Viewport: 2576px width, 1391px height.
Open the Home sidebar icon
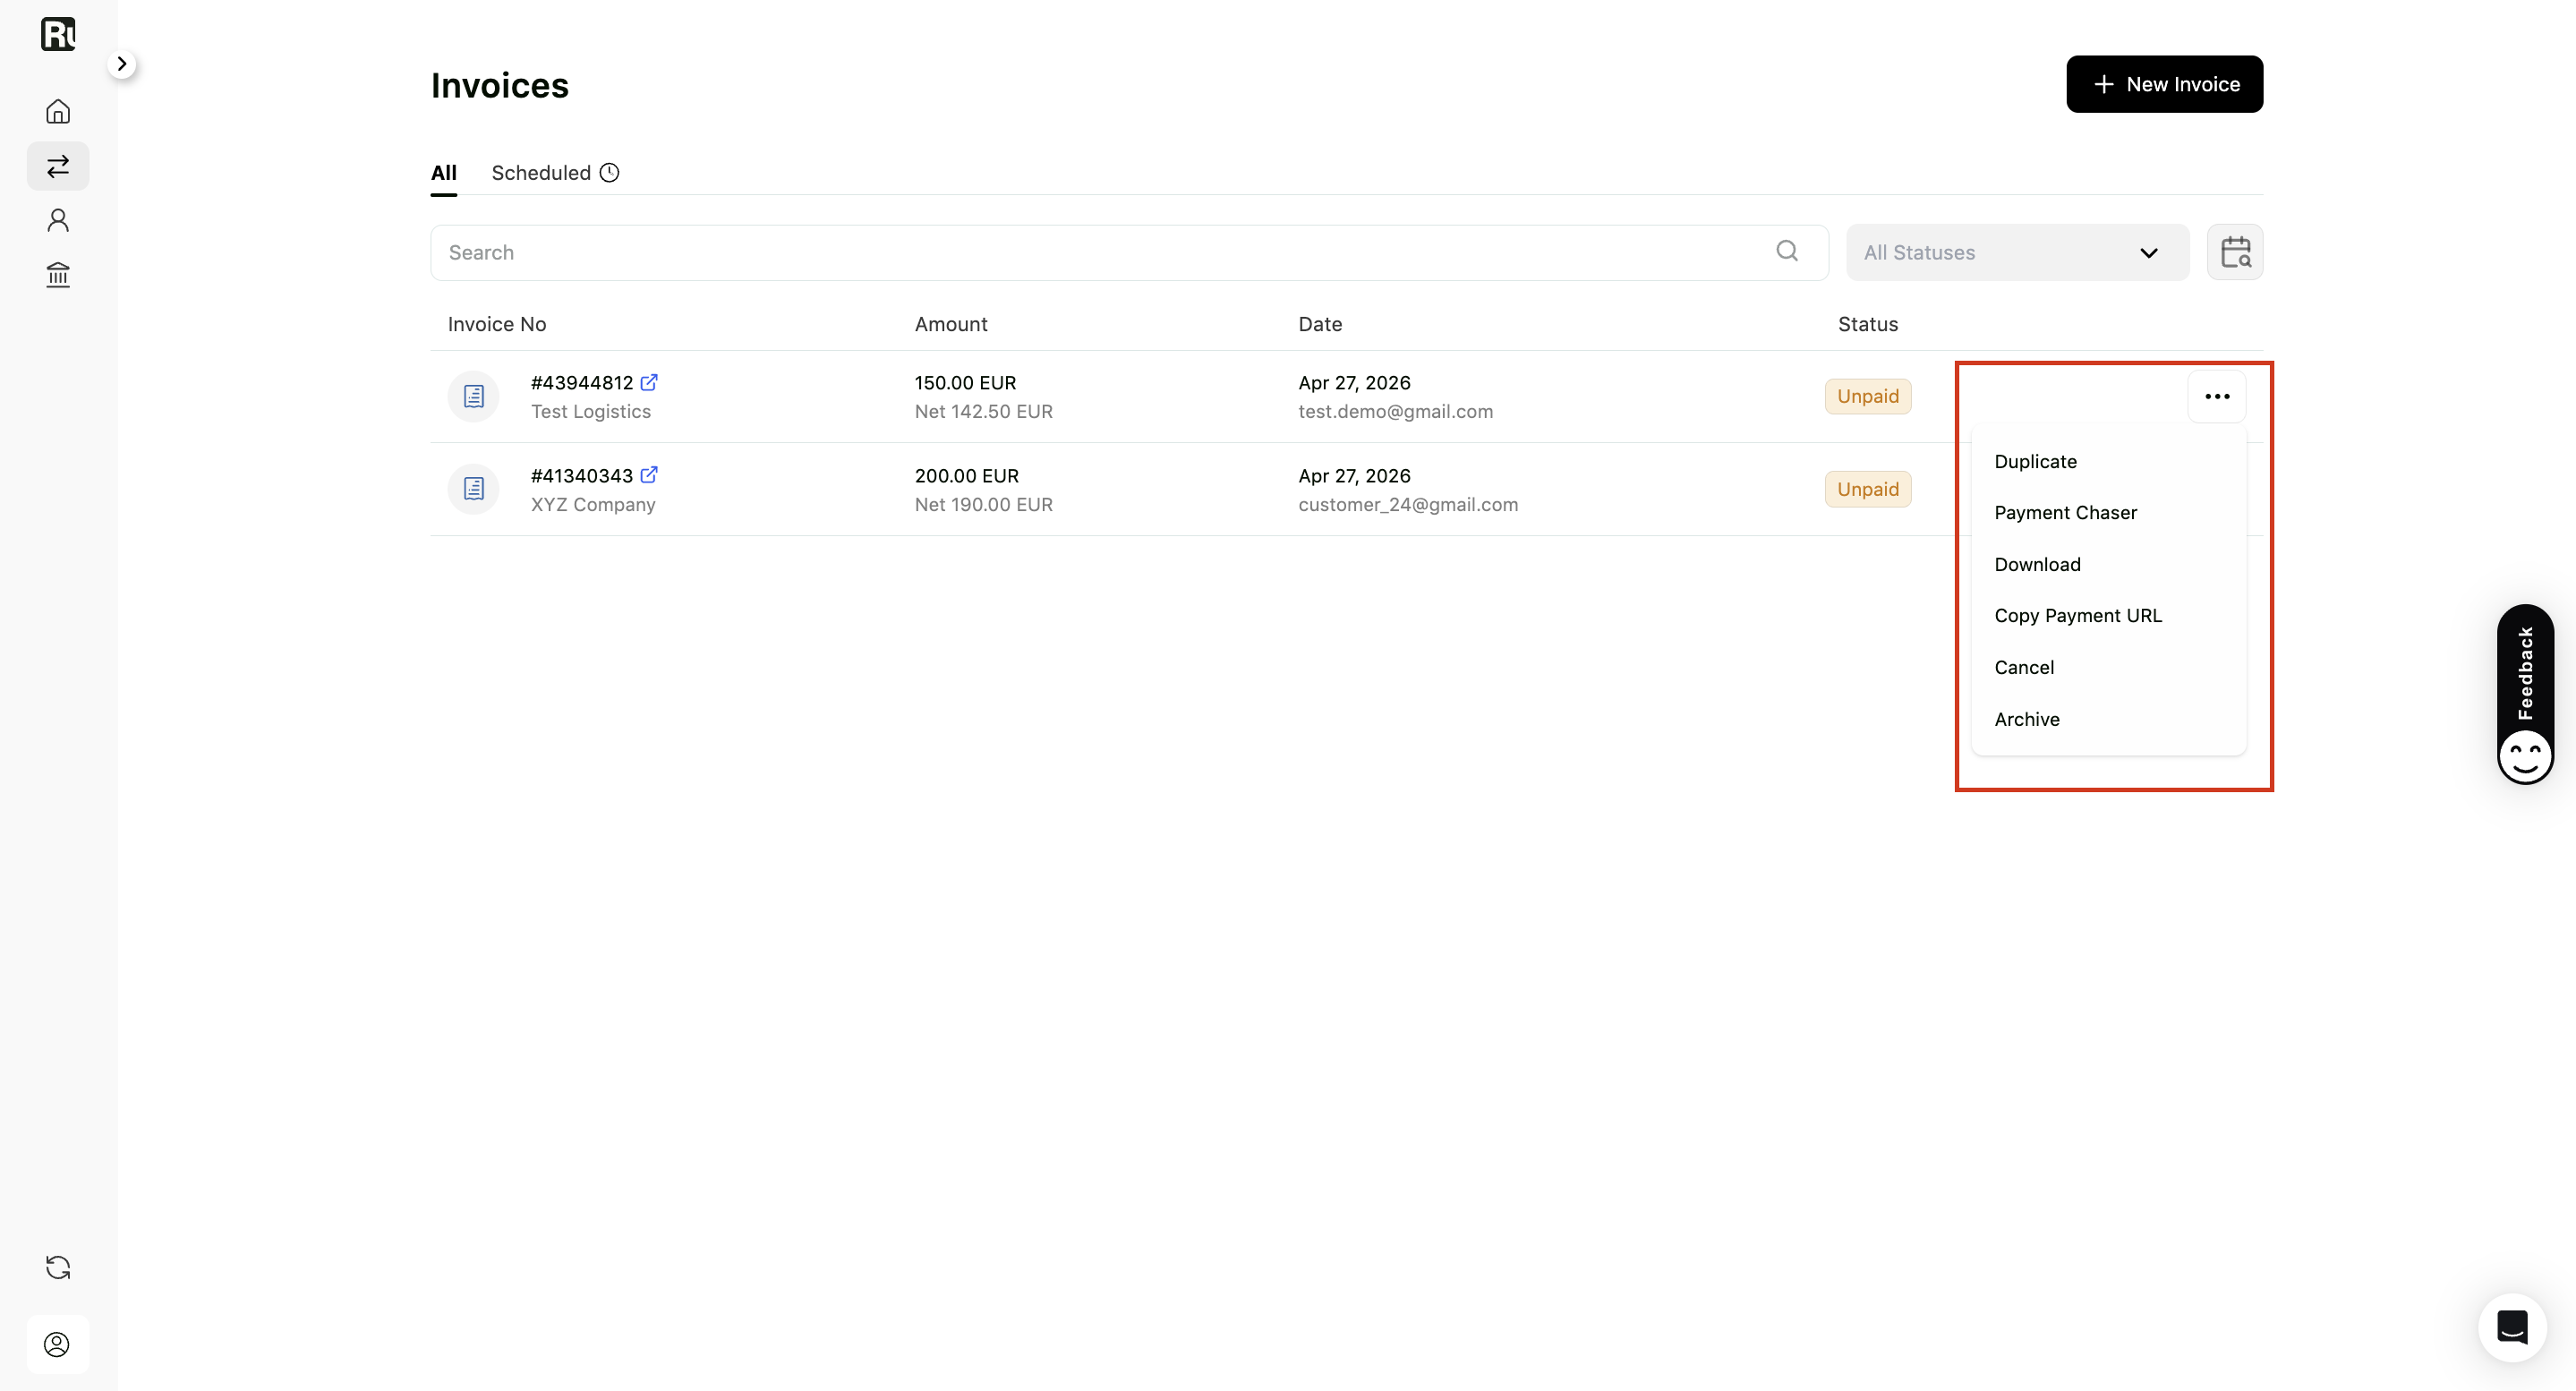pyautogui.click(x=58, y=111)
